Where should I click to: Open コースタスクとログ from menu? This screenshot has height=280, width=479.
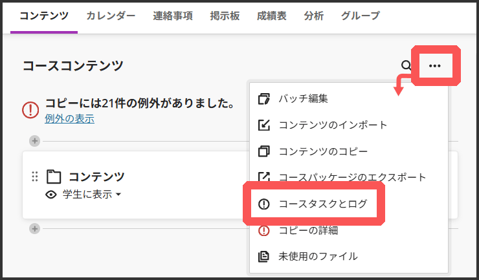(322, 204)
